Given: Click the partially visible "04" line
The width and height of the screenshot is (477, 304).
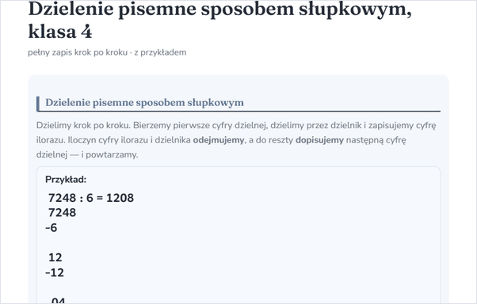Looking at the screenshot, I should (x=58, y=300).
